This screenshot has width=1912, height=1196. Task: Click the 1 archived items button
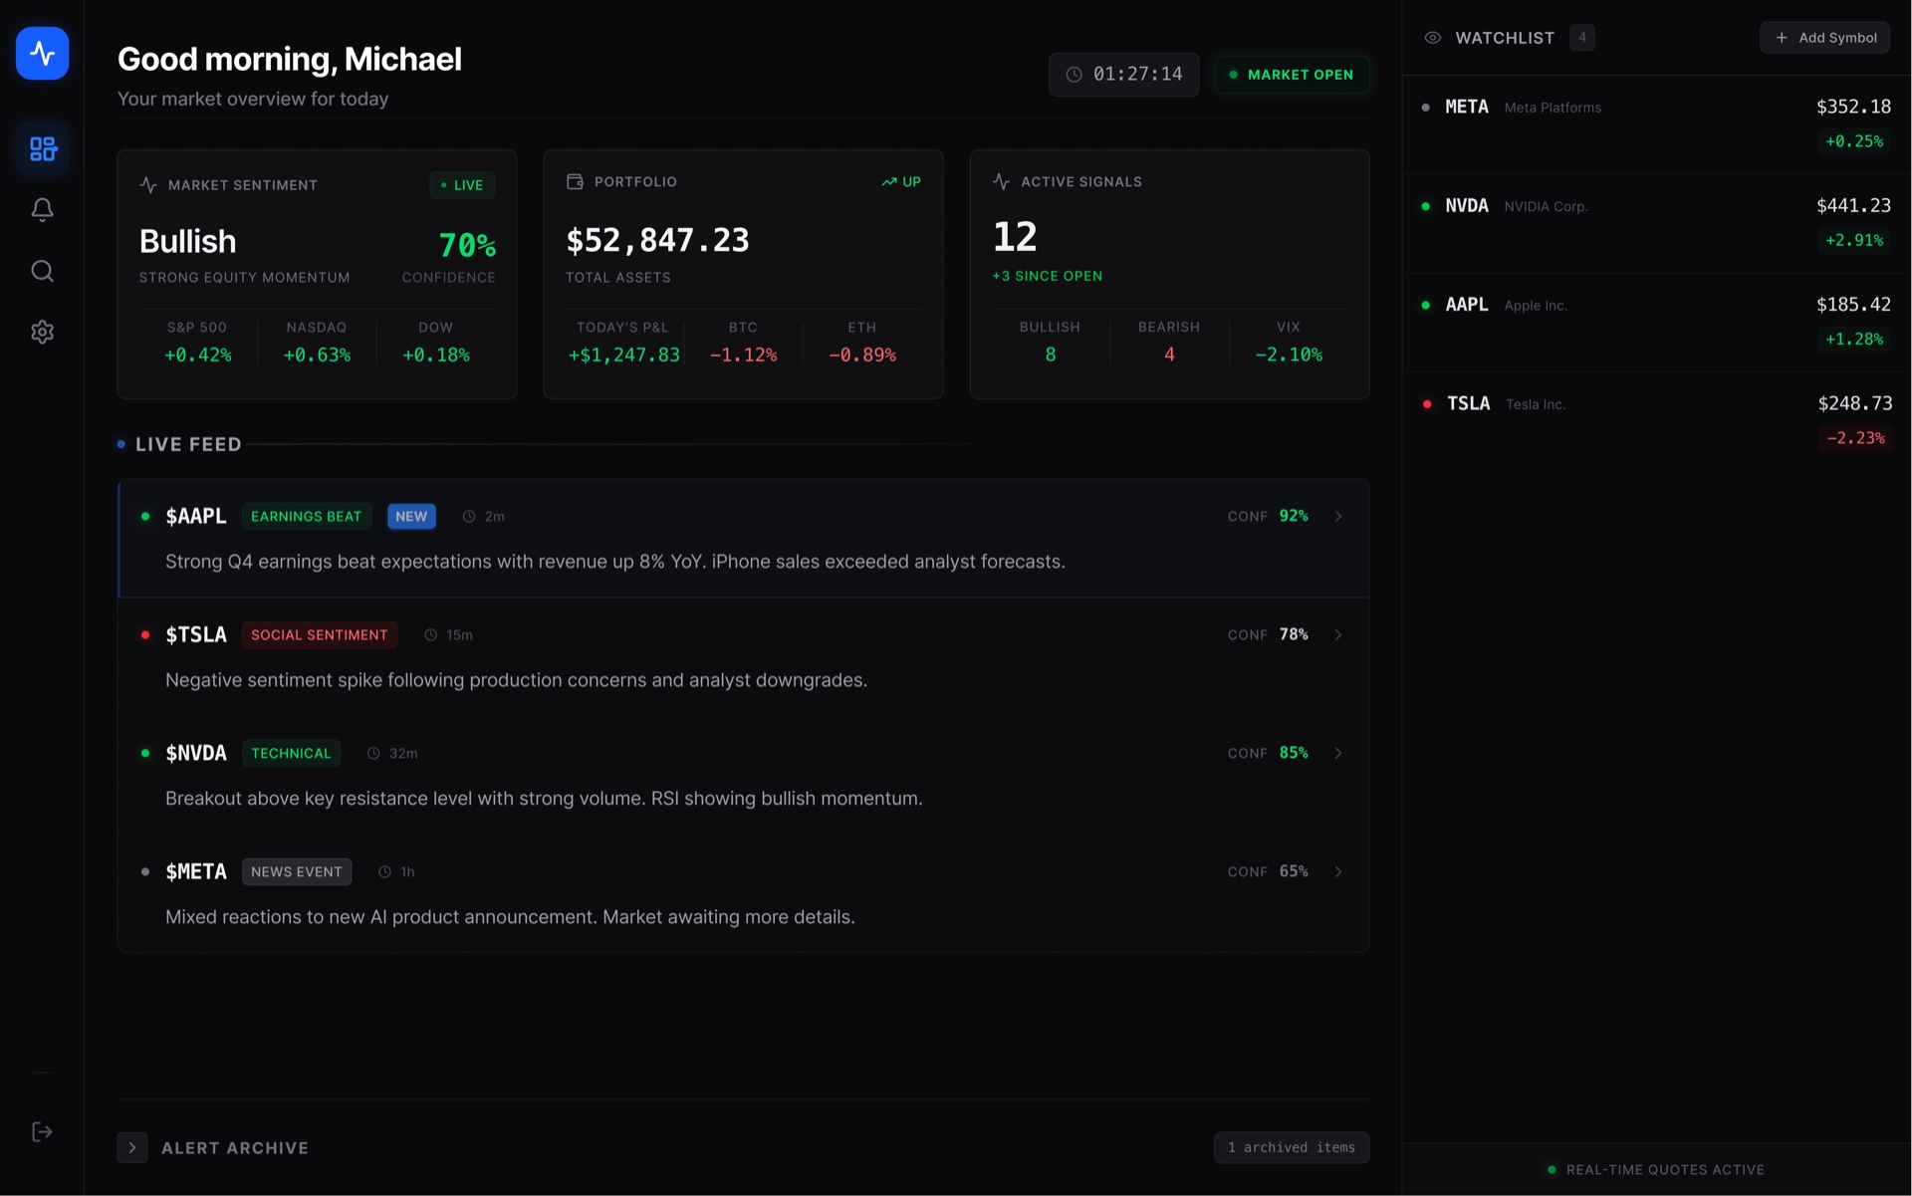click(x=1291, y=1147)
